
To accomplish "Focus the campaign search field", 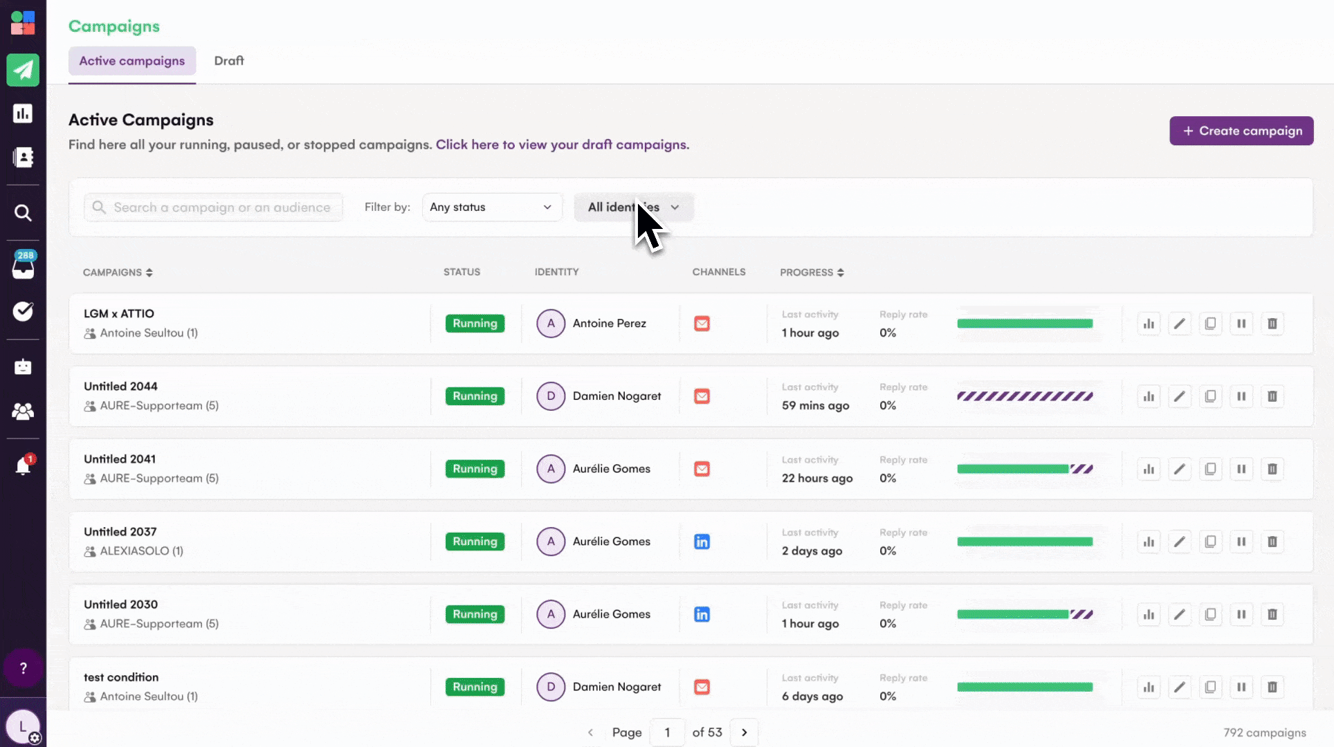I will 221,207.
